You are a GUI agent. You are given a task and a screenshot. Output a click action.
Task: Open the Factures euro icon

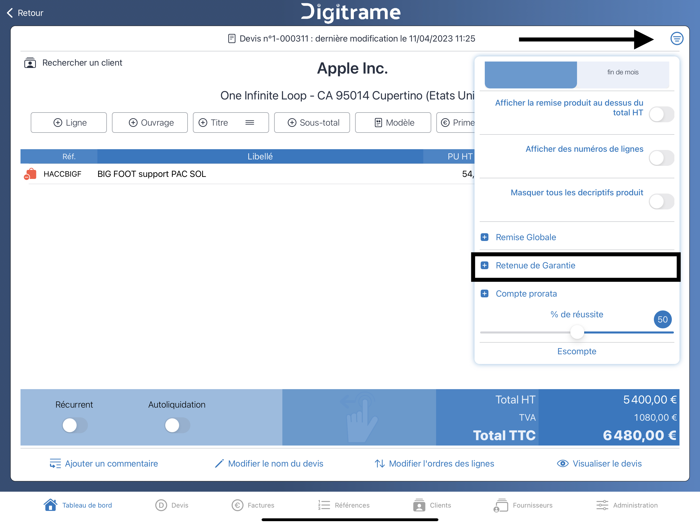coord(237,505)
